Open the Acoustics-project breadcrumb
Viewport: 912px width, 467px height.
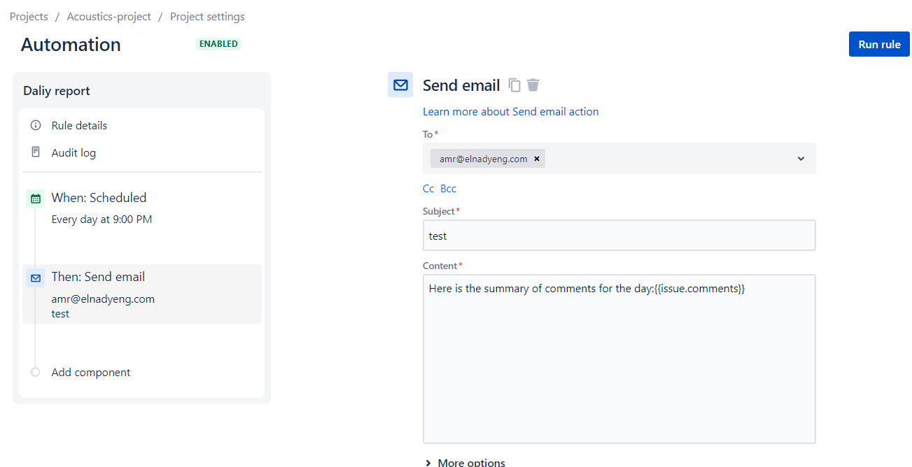click(108, 16)
